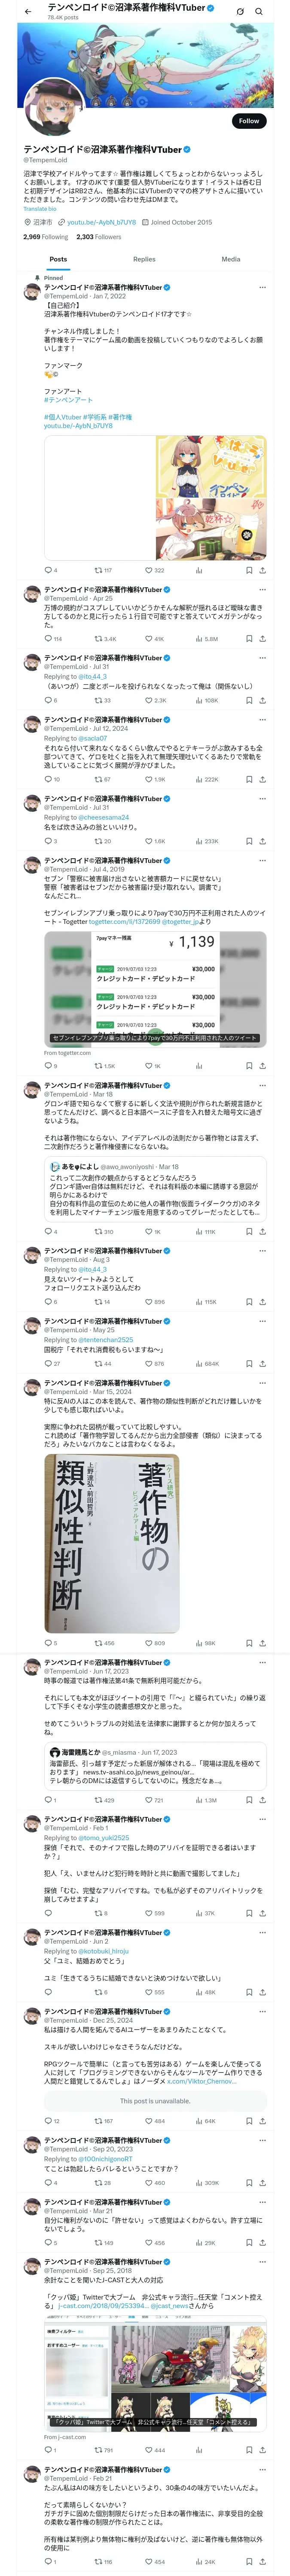290x2576 pixels.
Task: Share the Apr 25 post
Action: 262,638
